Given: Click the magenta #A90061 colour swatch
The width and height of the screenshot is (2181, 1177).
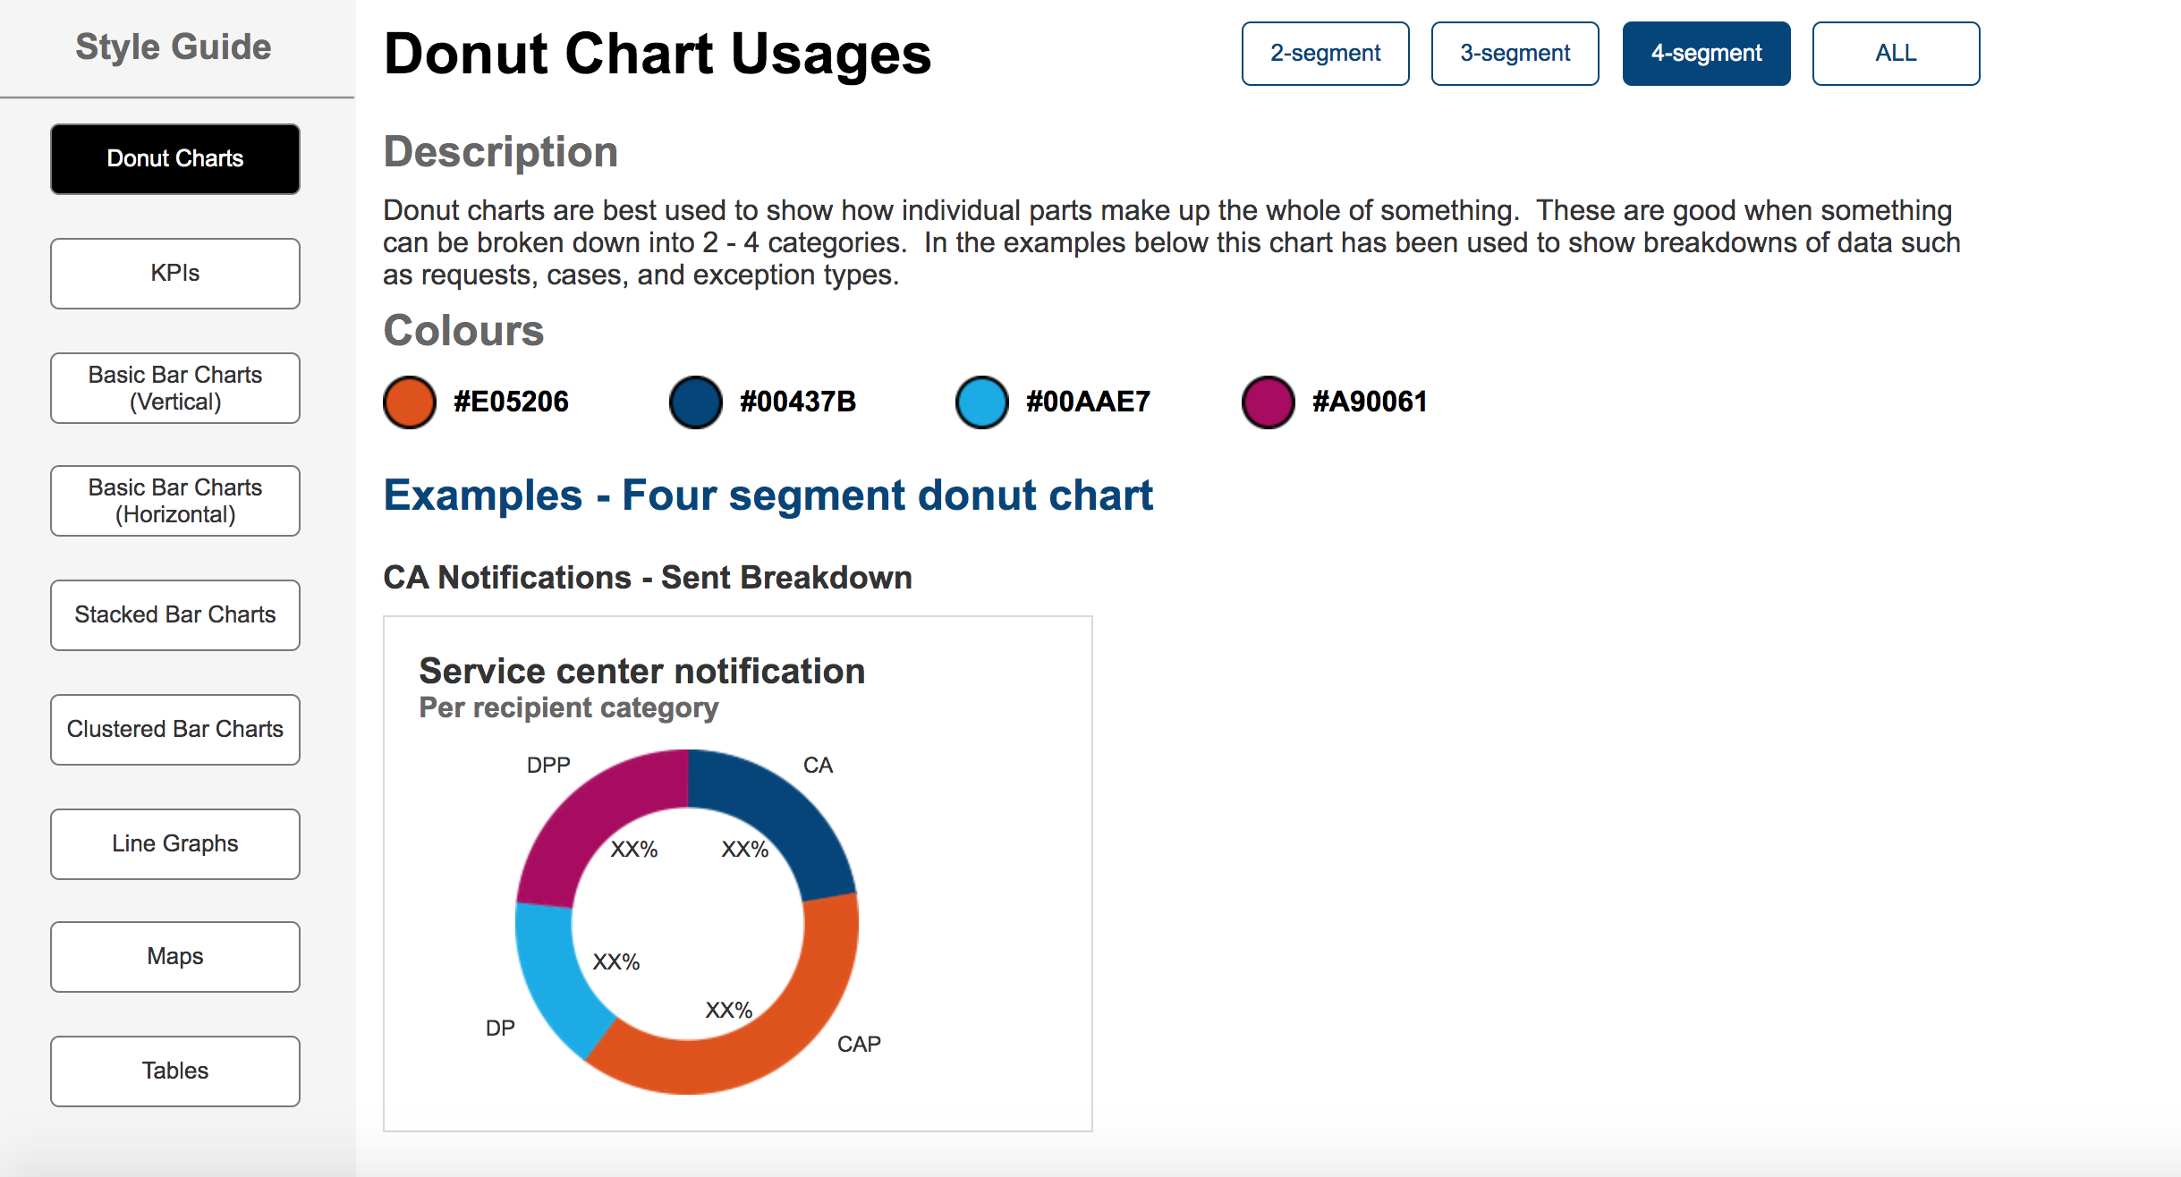Looking at the screenshot, I should (x=1269, y=402).
